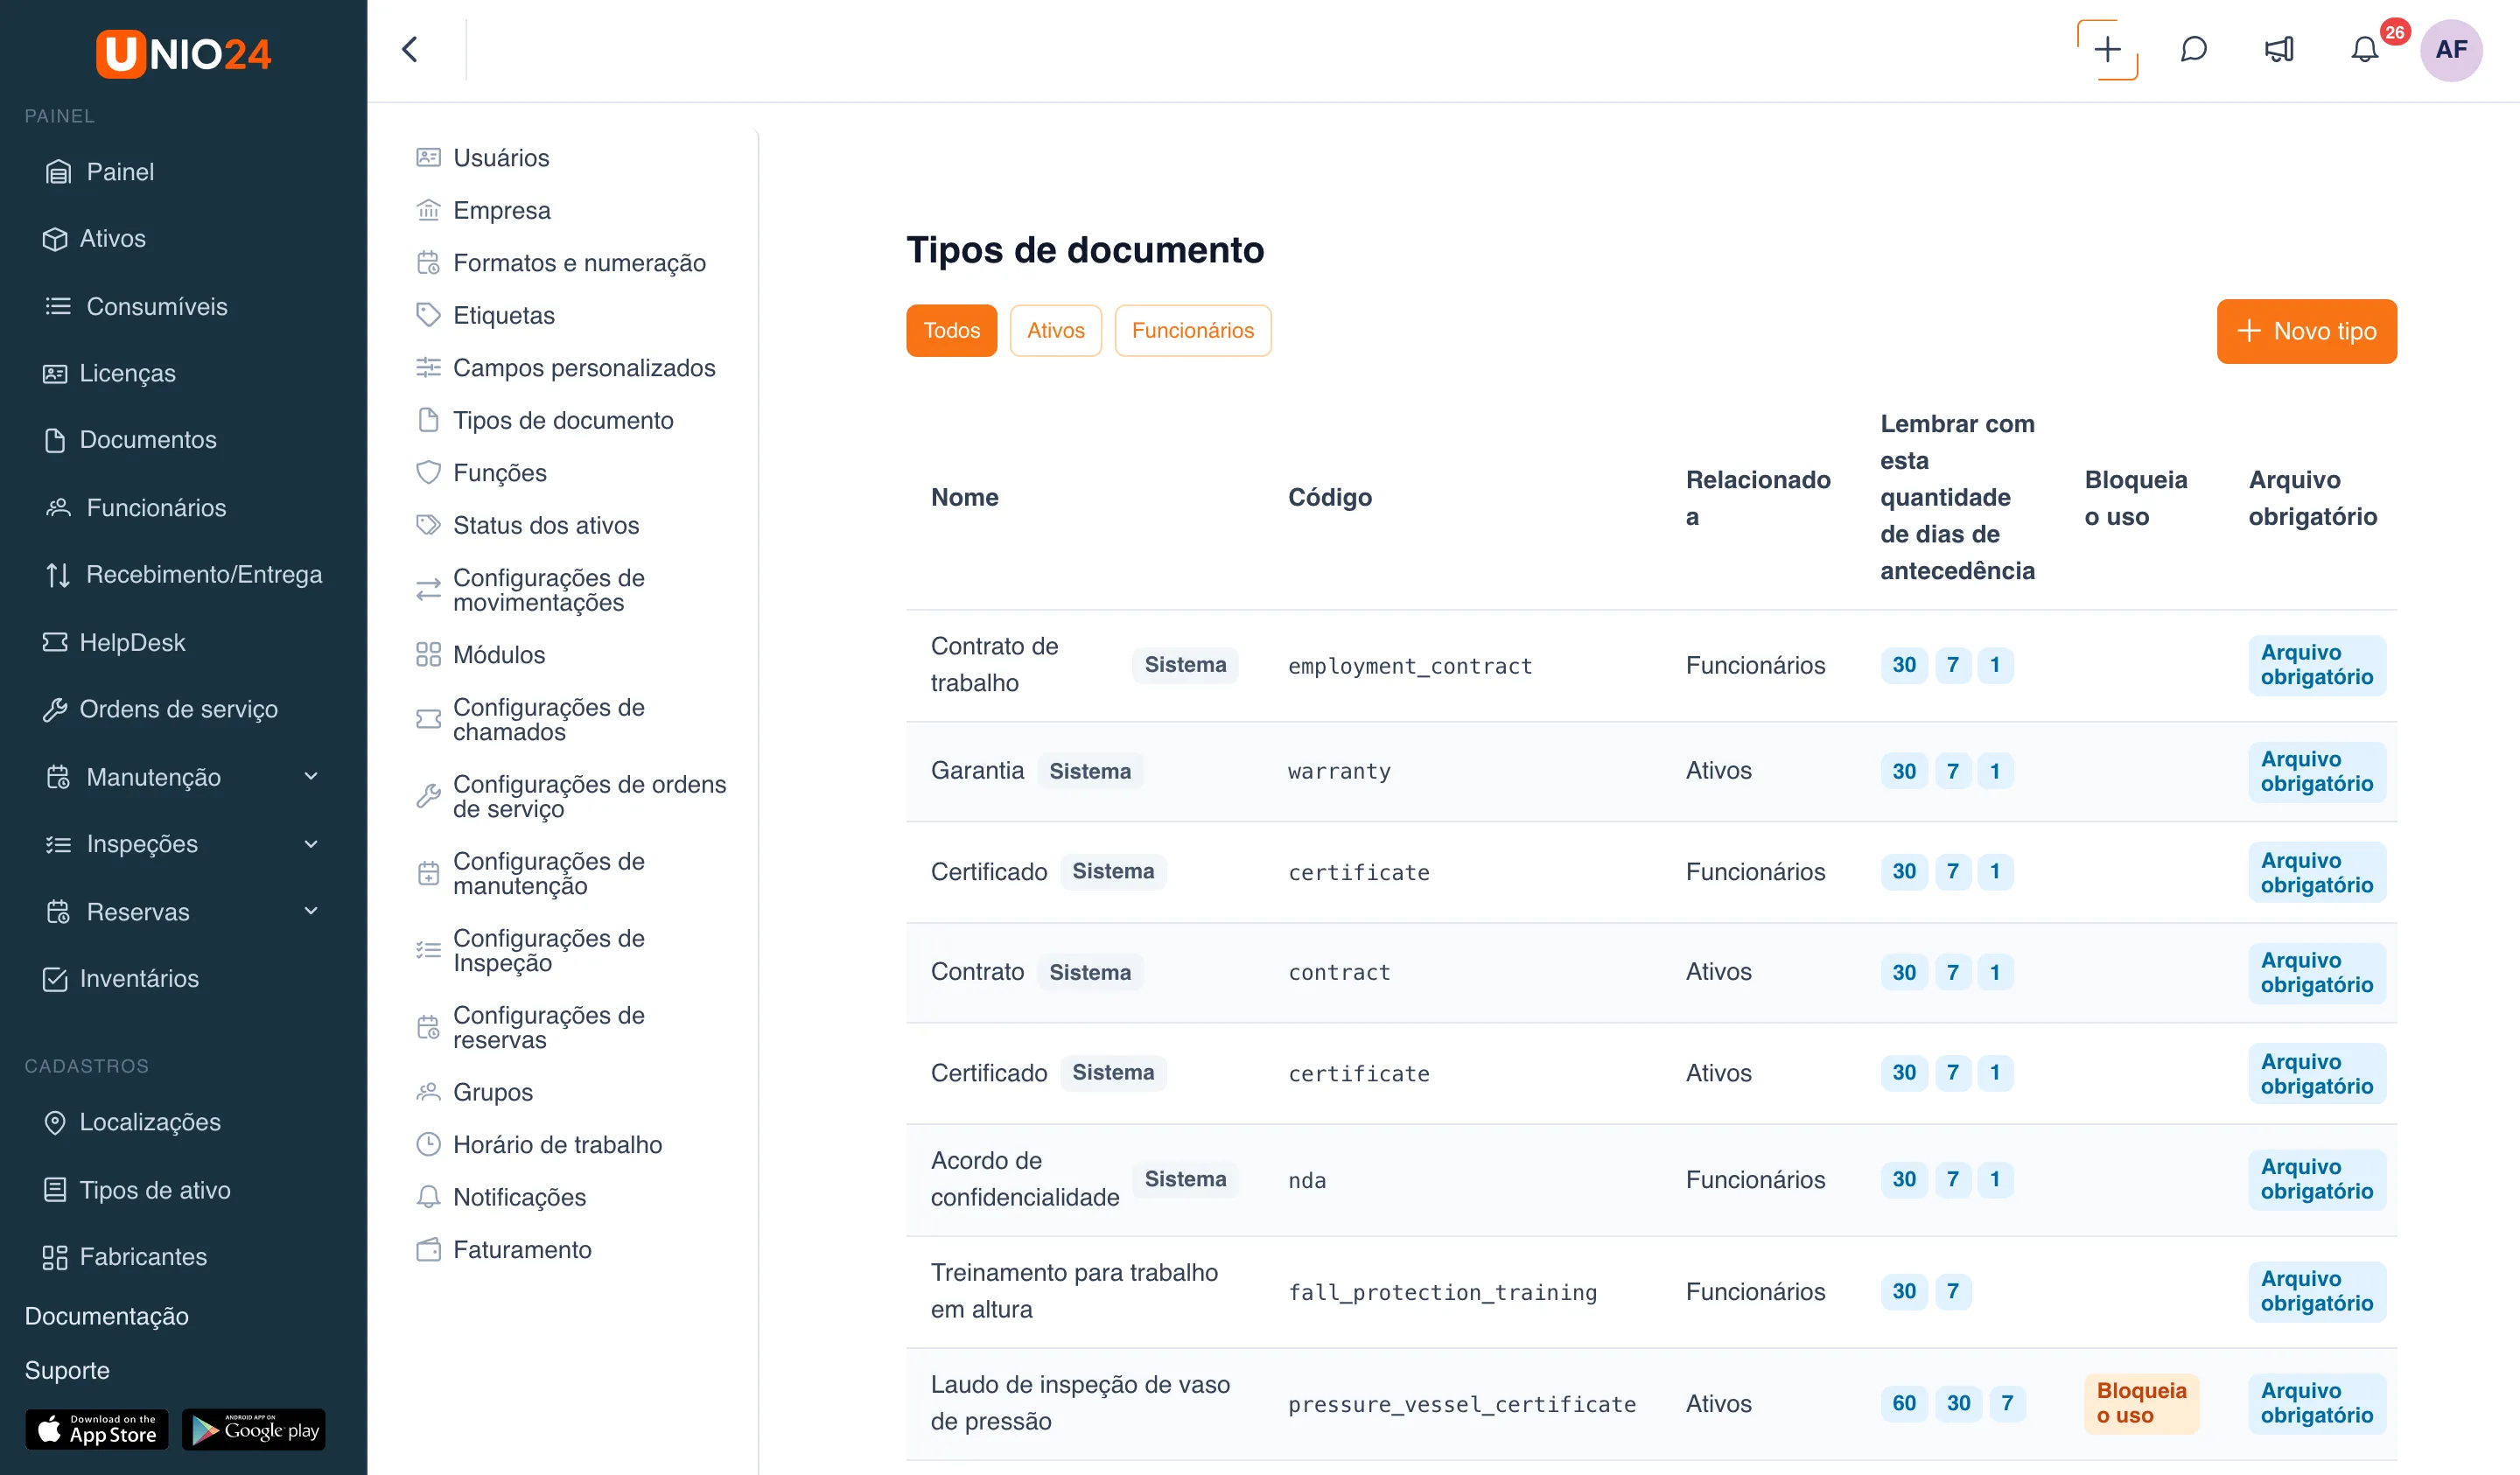Click the Novo tipo button
The image size is (2520, 1475).
coord(2306,331)
